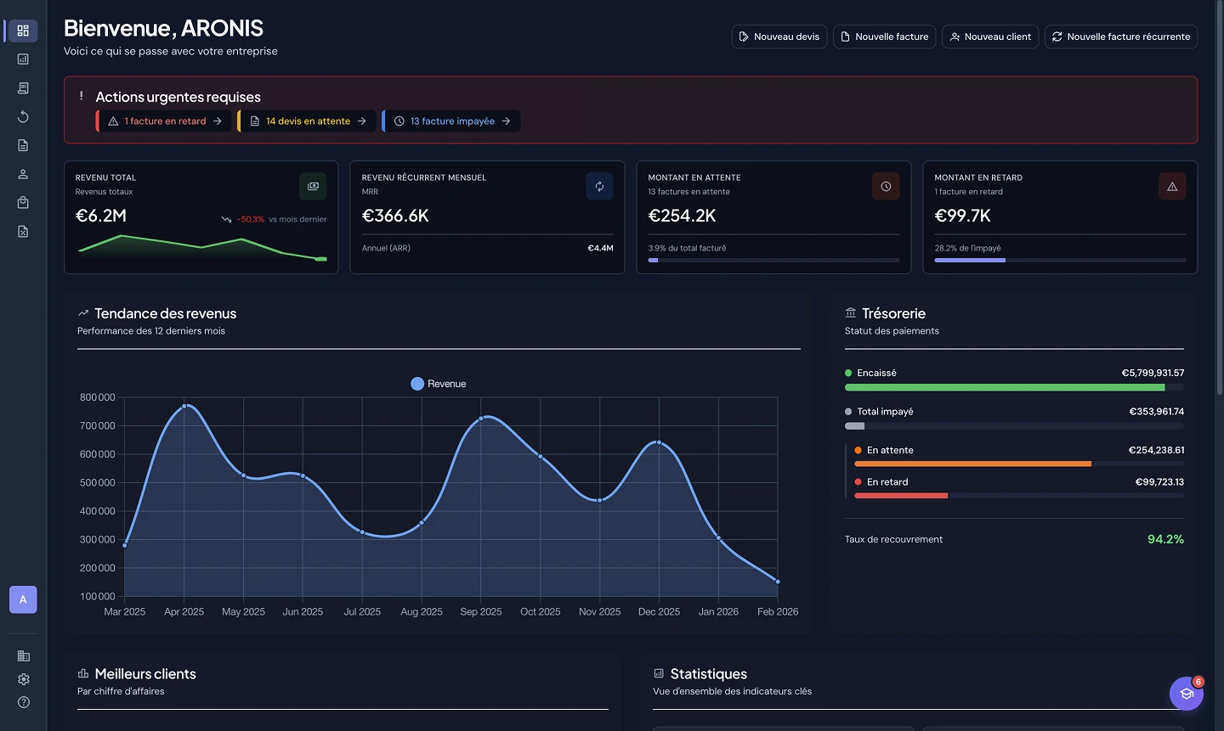The height and width of the screenshot is (731, 1224).
Task: Open the analytics dashboard icon in the sidebar
Action: [23, 59]
